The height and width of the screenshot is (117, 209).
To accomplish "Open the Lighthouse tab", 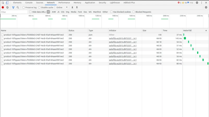I will pyautogui.click(x=115, y=3).
